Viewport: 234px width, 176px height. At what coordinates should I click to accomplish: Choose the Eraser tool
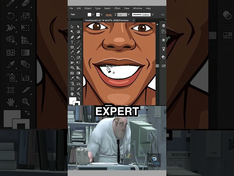(78, 52)
